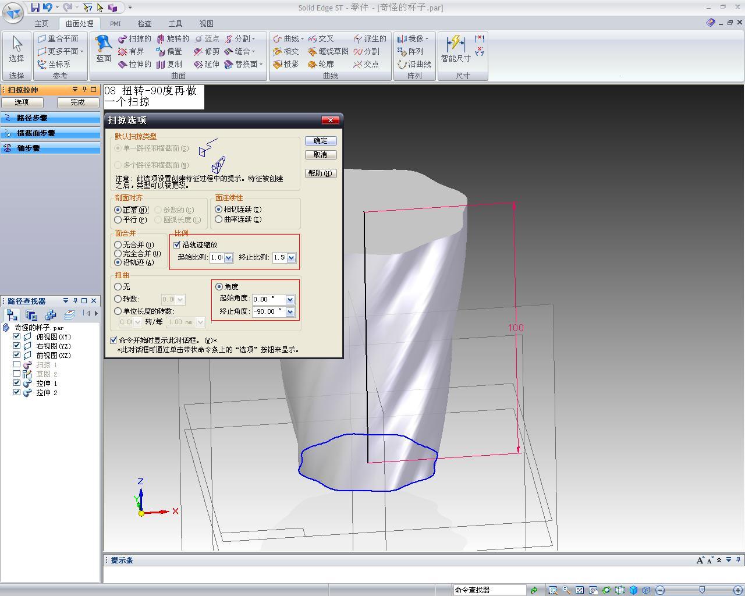The width and height of the screenshot is (745, 596).
Task: Click 帮助 Help button in dialog
Action: pos(321,173)
